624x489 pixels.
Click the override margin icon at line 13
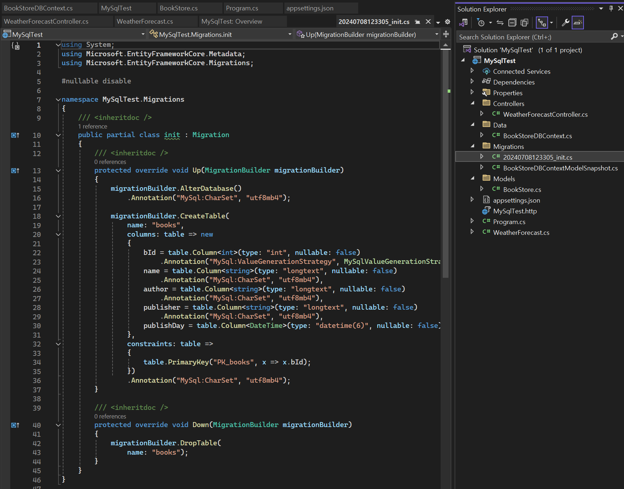coord(15,171)
